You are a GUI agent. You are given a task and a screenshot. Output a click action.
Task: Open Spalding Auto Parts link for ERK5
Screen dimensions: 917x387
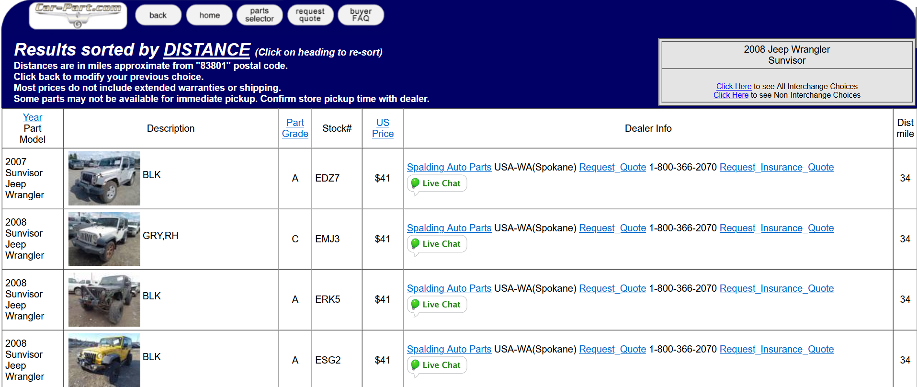449,288
